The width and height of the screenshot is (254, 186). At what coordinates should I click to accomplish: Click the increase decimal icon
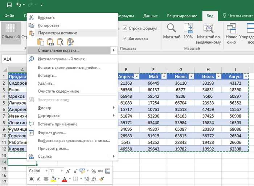pos(87,179)
